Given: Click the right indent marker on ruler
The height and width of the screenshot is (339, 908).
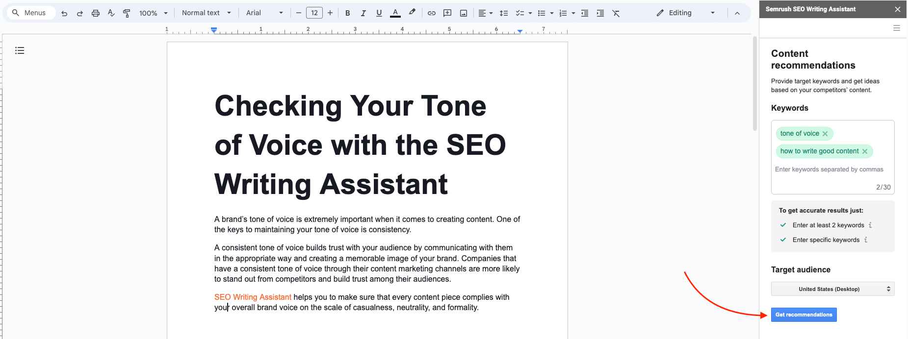Looking at the screenshot, I should [520, 31].
